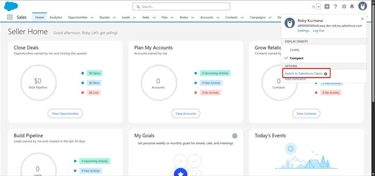The width and height of the screenshot is (375, 176).
Task: Expand the Files tab dropdown chevron
Action: [x=172, y=17]
